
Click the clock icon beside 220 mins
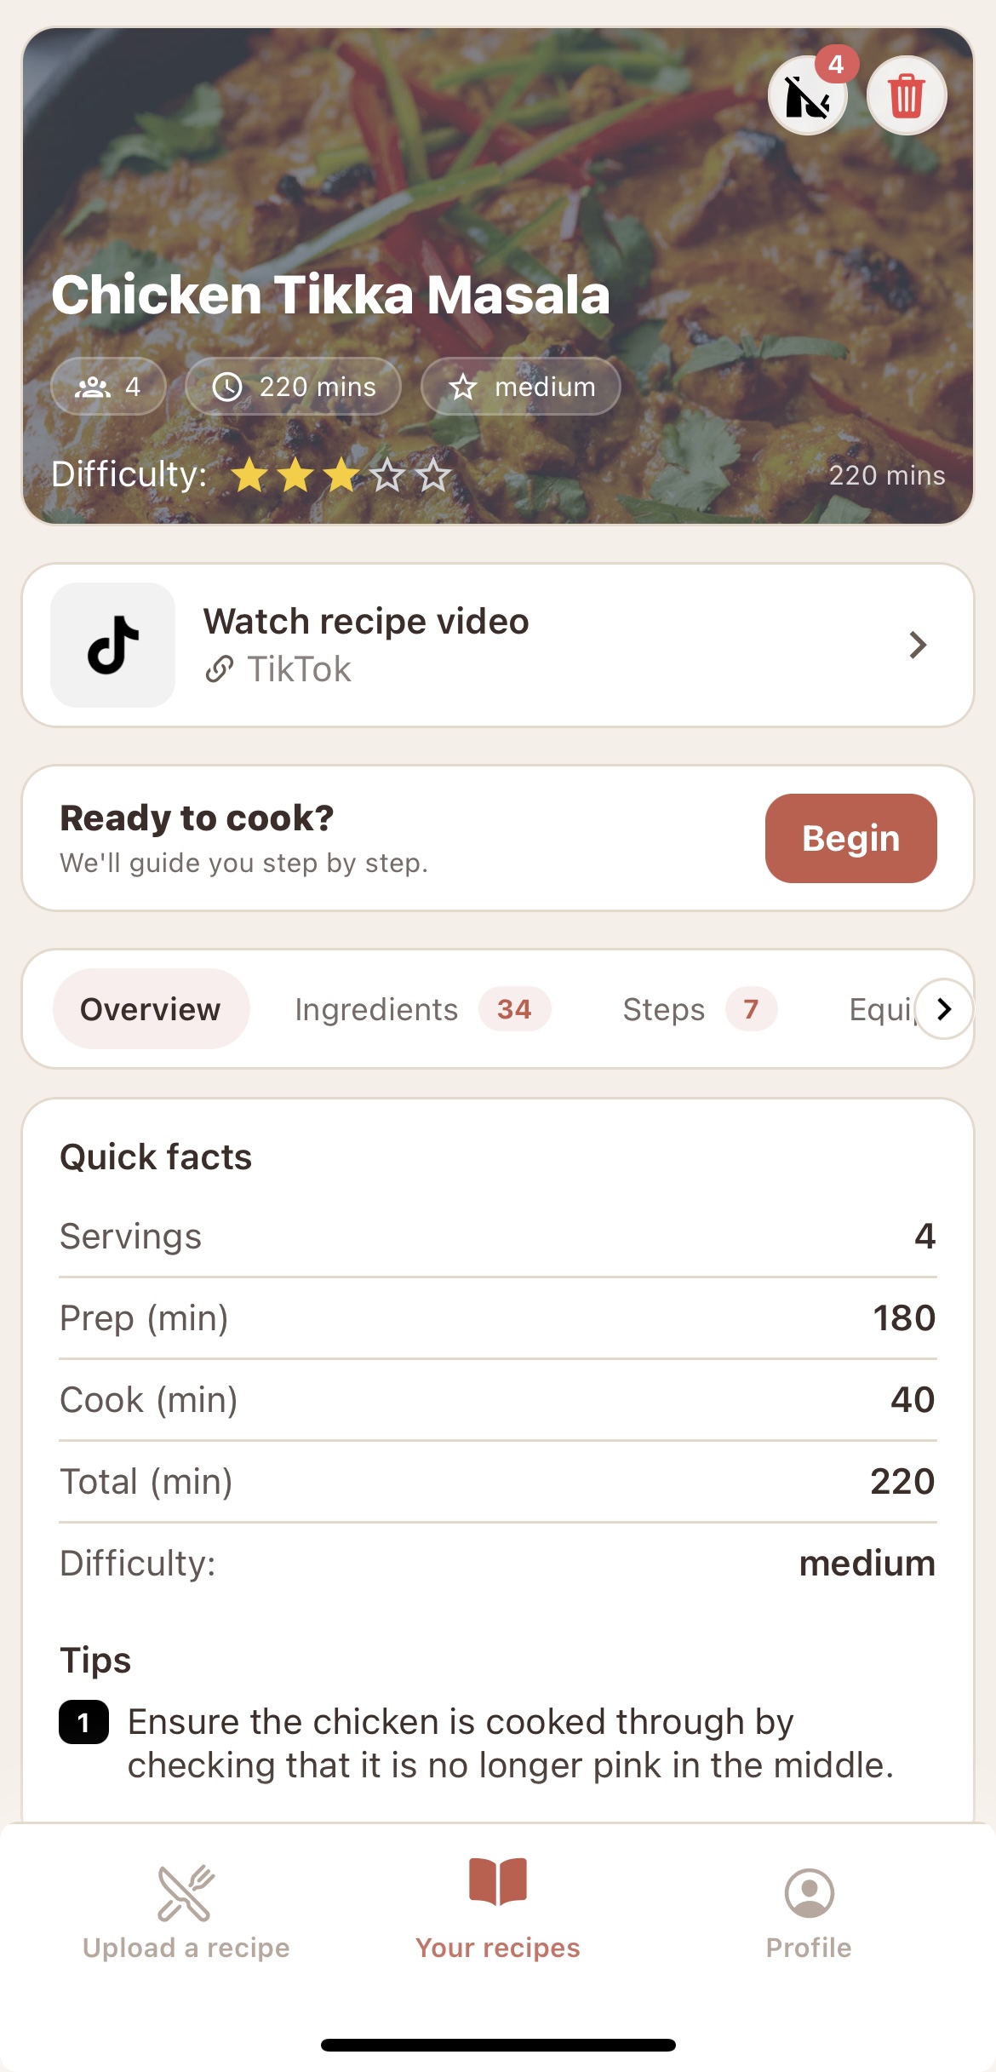pos(226,387)
